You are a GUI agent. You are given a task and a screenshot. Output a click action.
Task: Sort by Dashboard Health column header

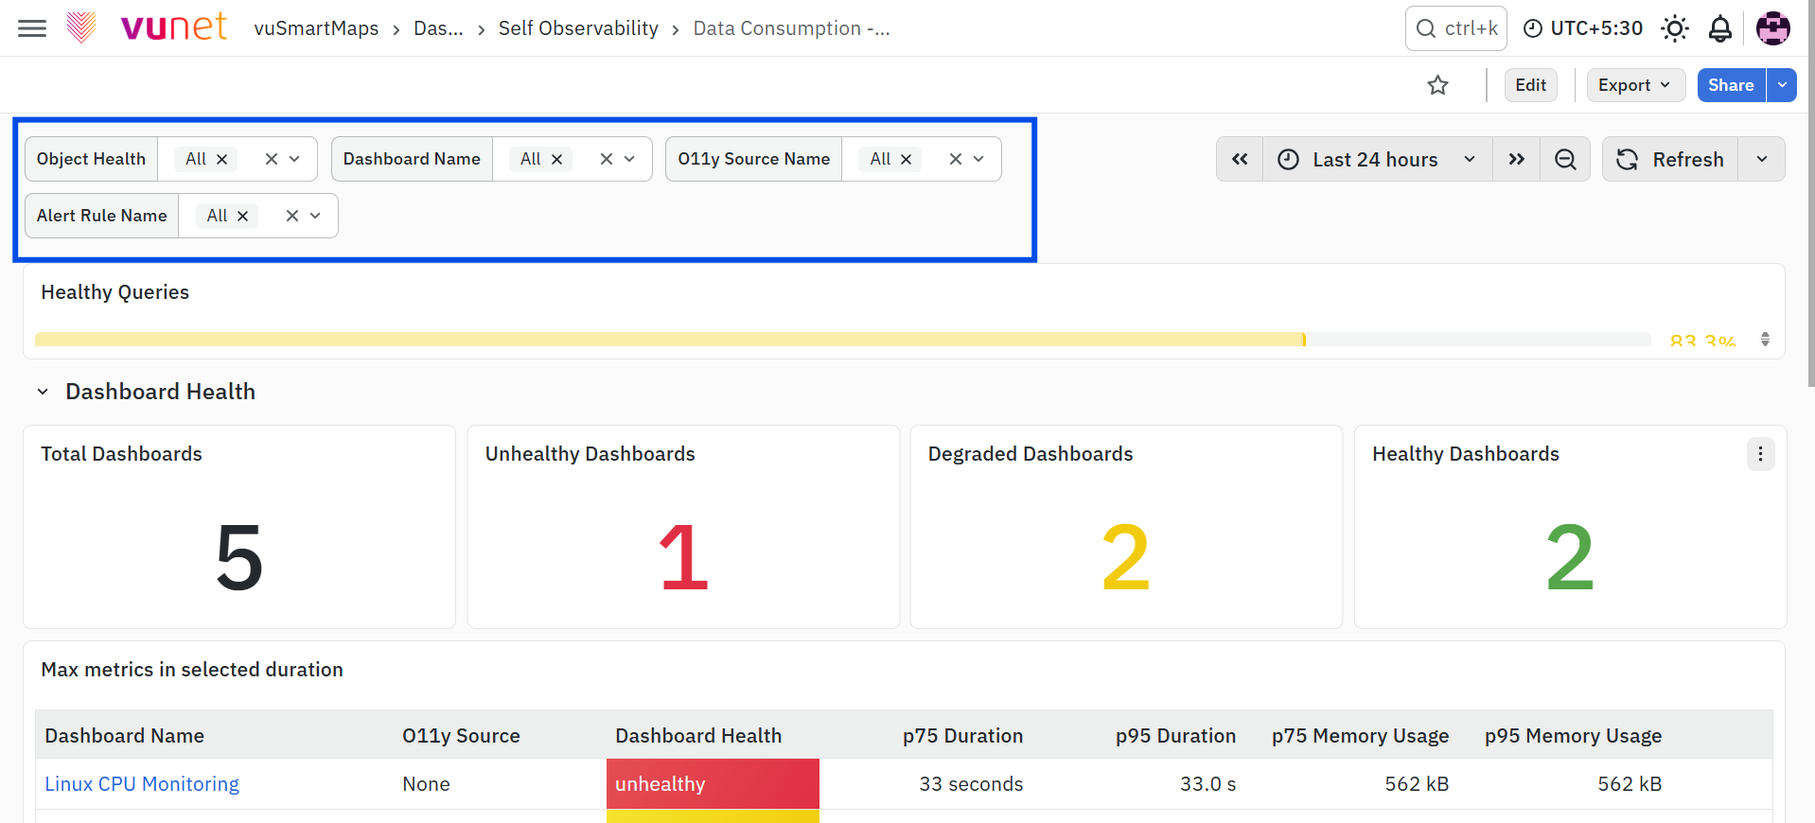(698, 736)
